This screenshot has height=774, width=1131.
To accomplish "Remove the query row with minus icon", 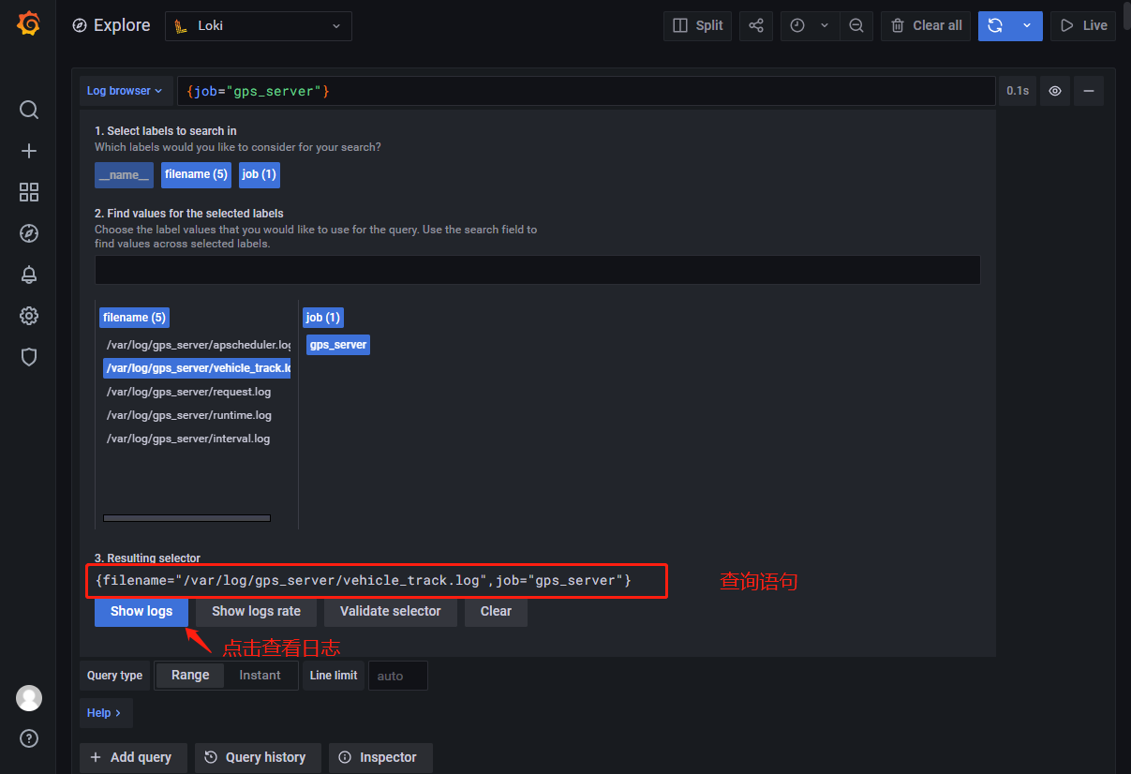I will click(x=1089, y=91).
